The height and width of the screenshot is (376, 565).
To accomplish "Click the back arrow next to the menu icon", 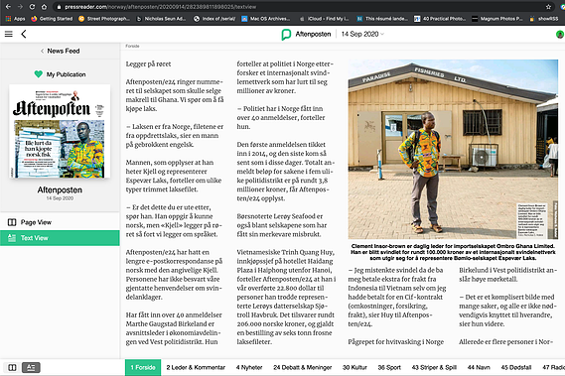I will pos(24,34).
